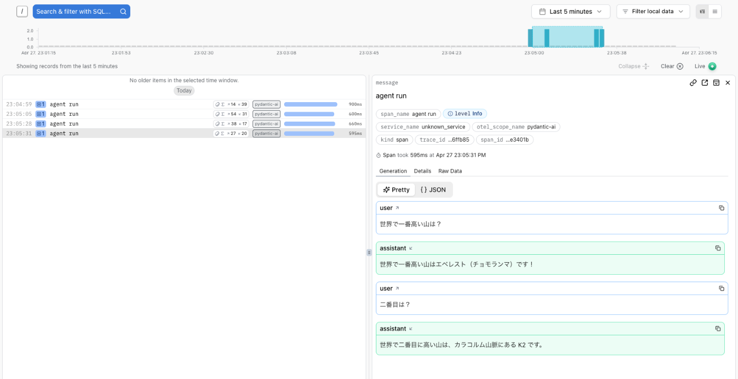Screen dimensions: 738x379
Task: Switch to flat list view with the right layout icon
Action: [x=715, y=12]
